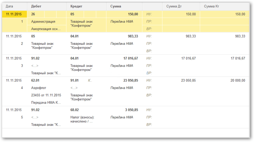Select debit account 05 in entry 2

click(x=33, y=36)
